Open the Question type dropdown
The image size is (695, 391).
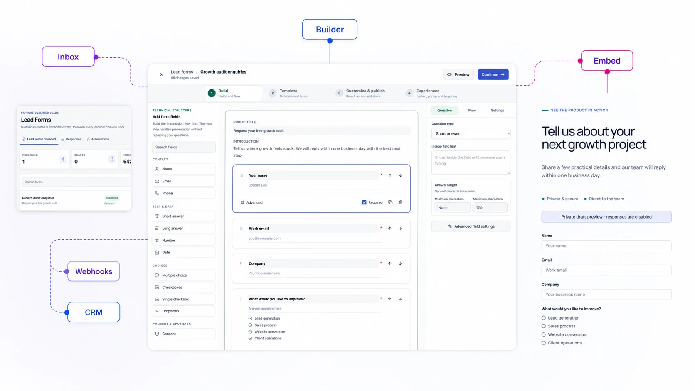tap(471, 134)
